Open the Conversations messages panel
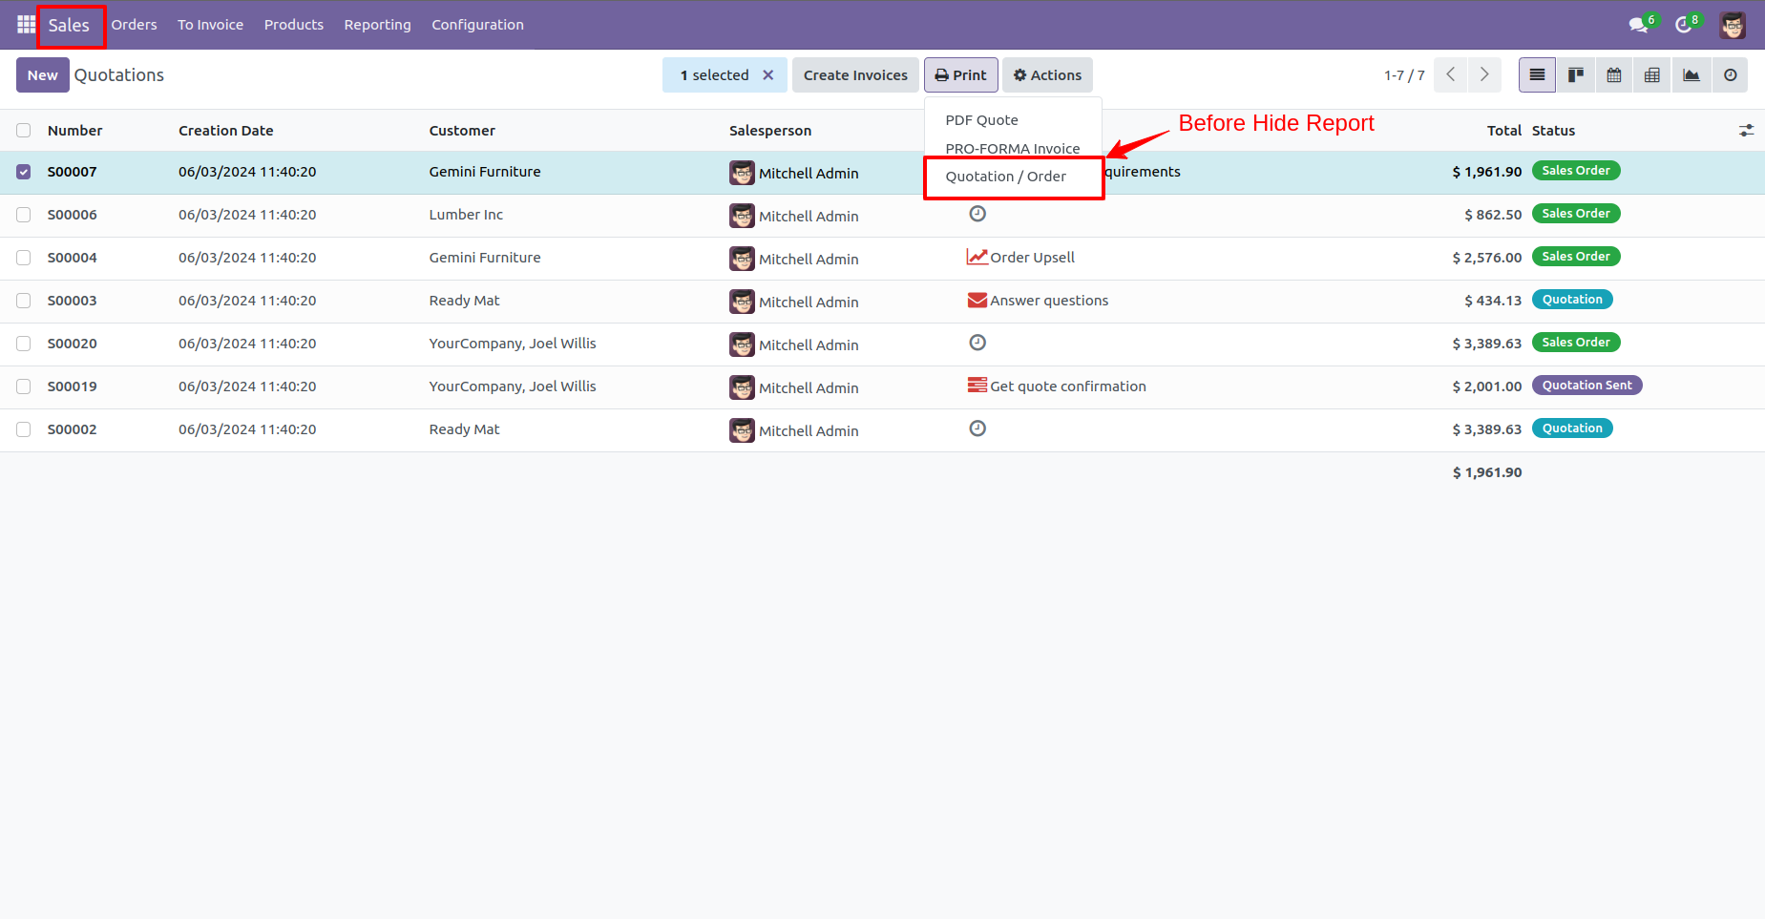The height and width of the screenshot is (919, 1765). (x=1638, y=24)
